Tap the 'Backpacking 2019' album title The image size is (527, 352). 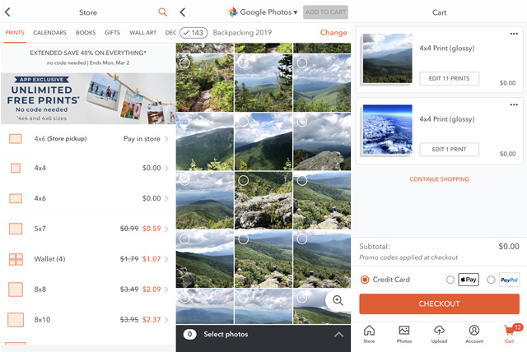[x=242, y=33]
